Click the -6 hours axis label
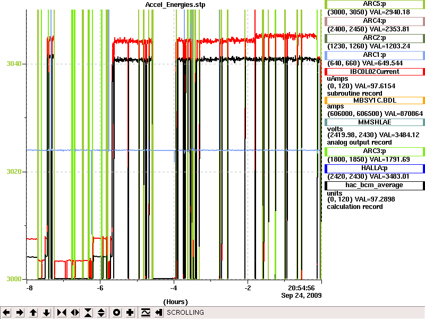The height and width of the screenshot is (319, 425). (x=100, y=288)
